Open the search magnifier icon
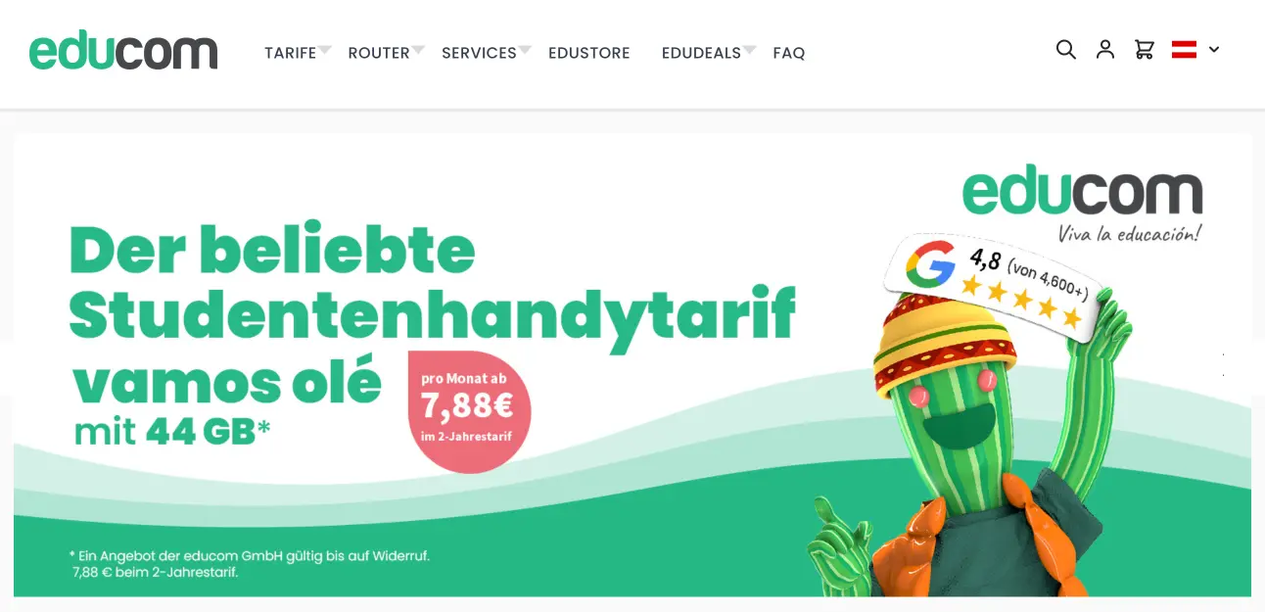Screen dimensions: 1265x612 pyautogui.click(x=1066, y=49)
